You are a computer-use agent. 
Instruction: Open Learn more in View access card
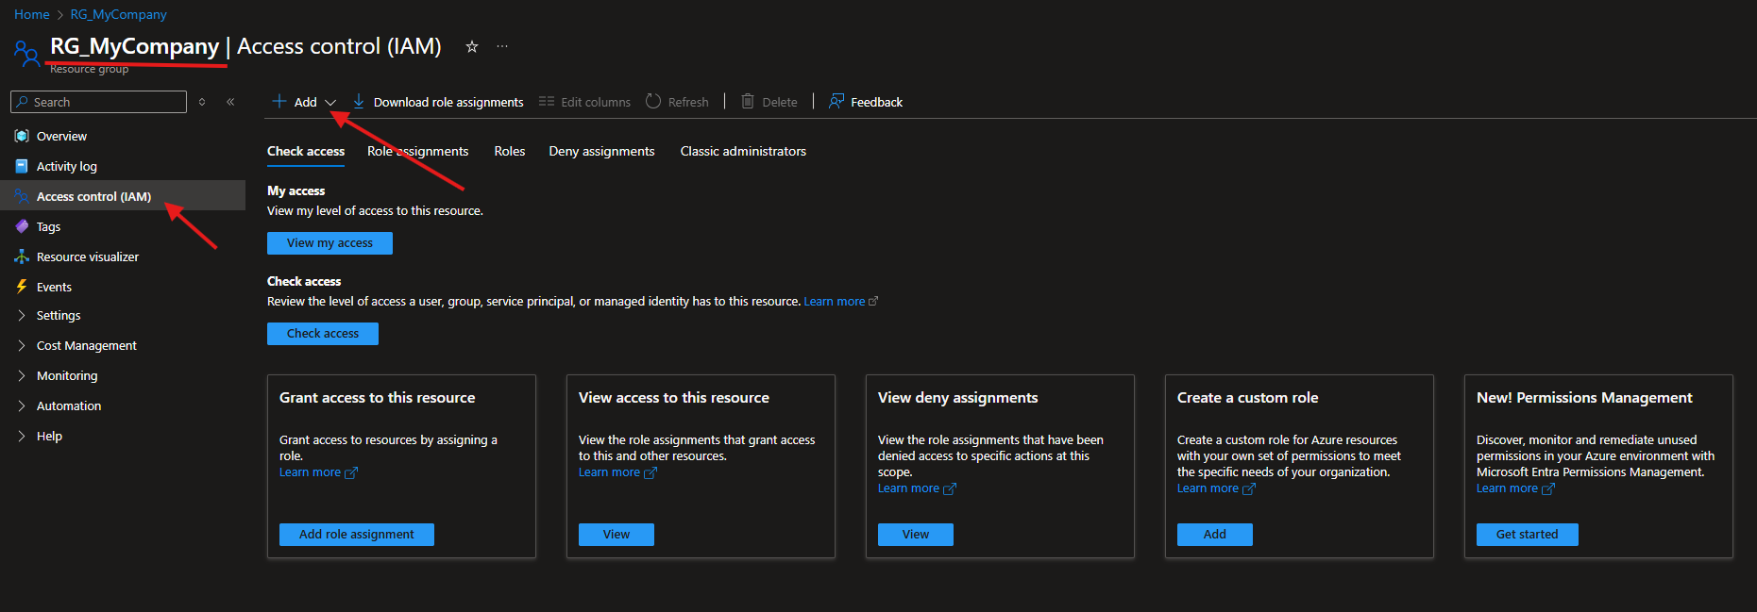point(609,472)
